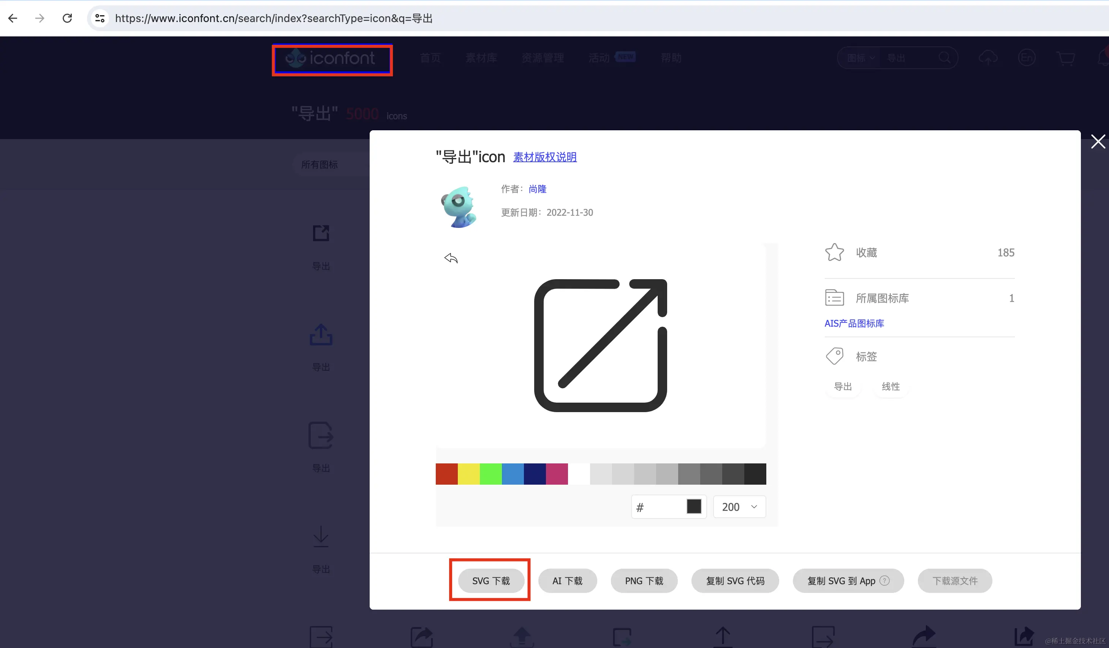
Task: Download the icon as PNG
Action: pos(644,581)
